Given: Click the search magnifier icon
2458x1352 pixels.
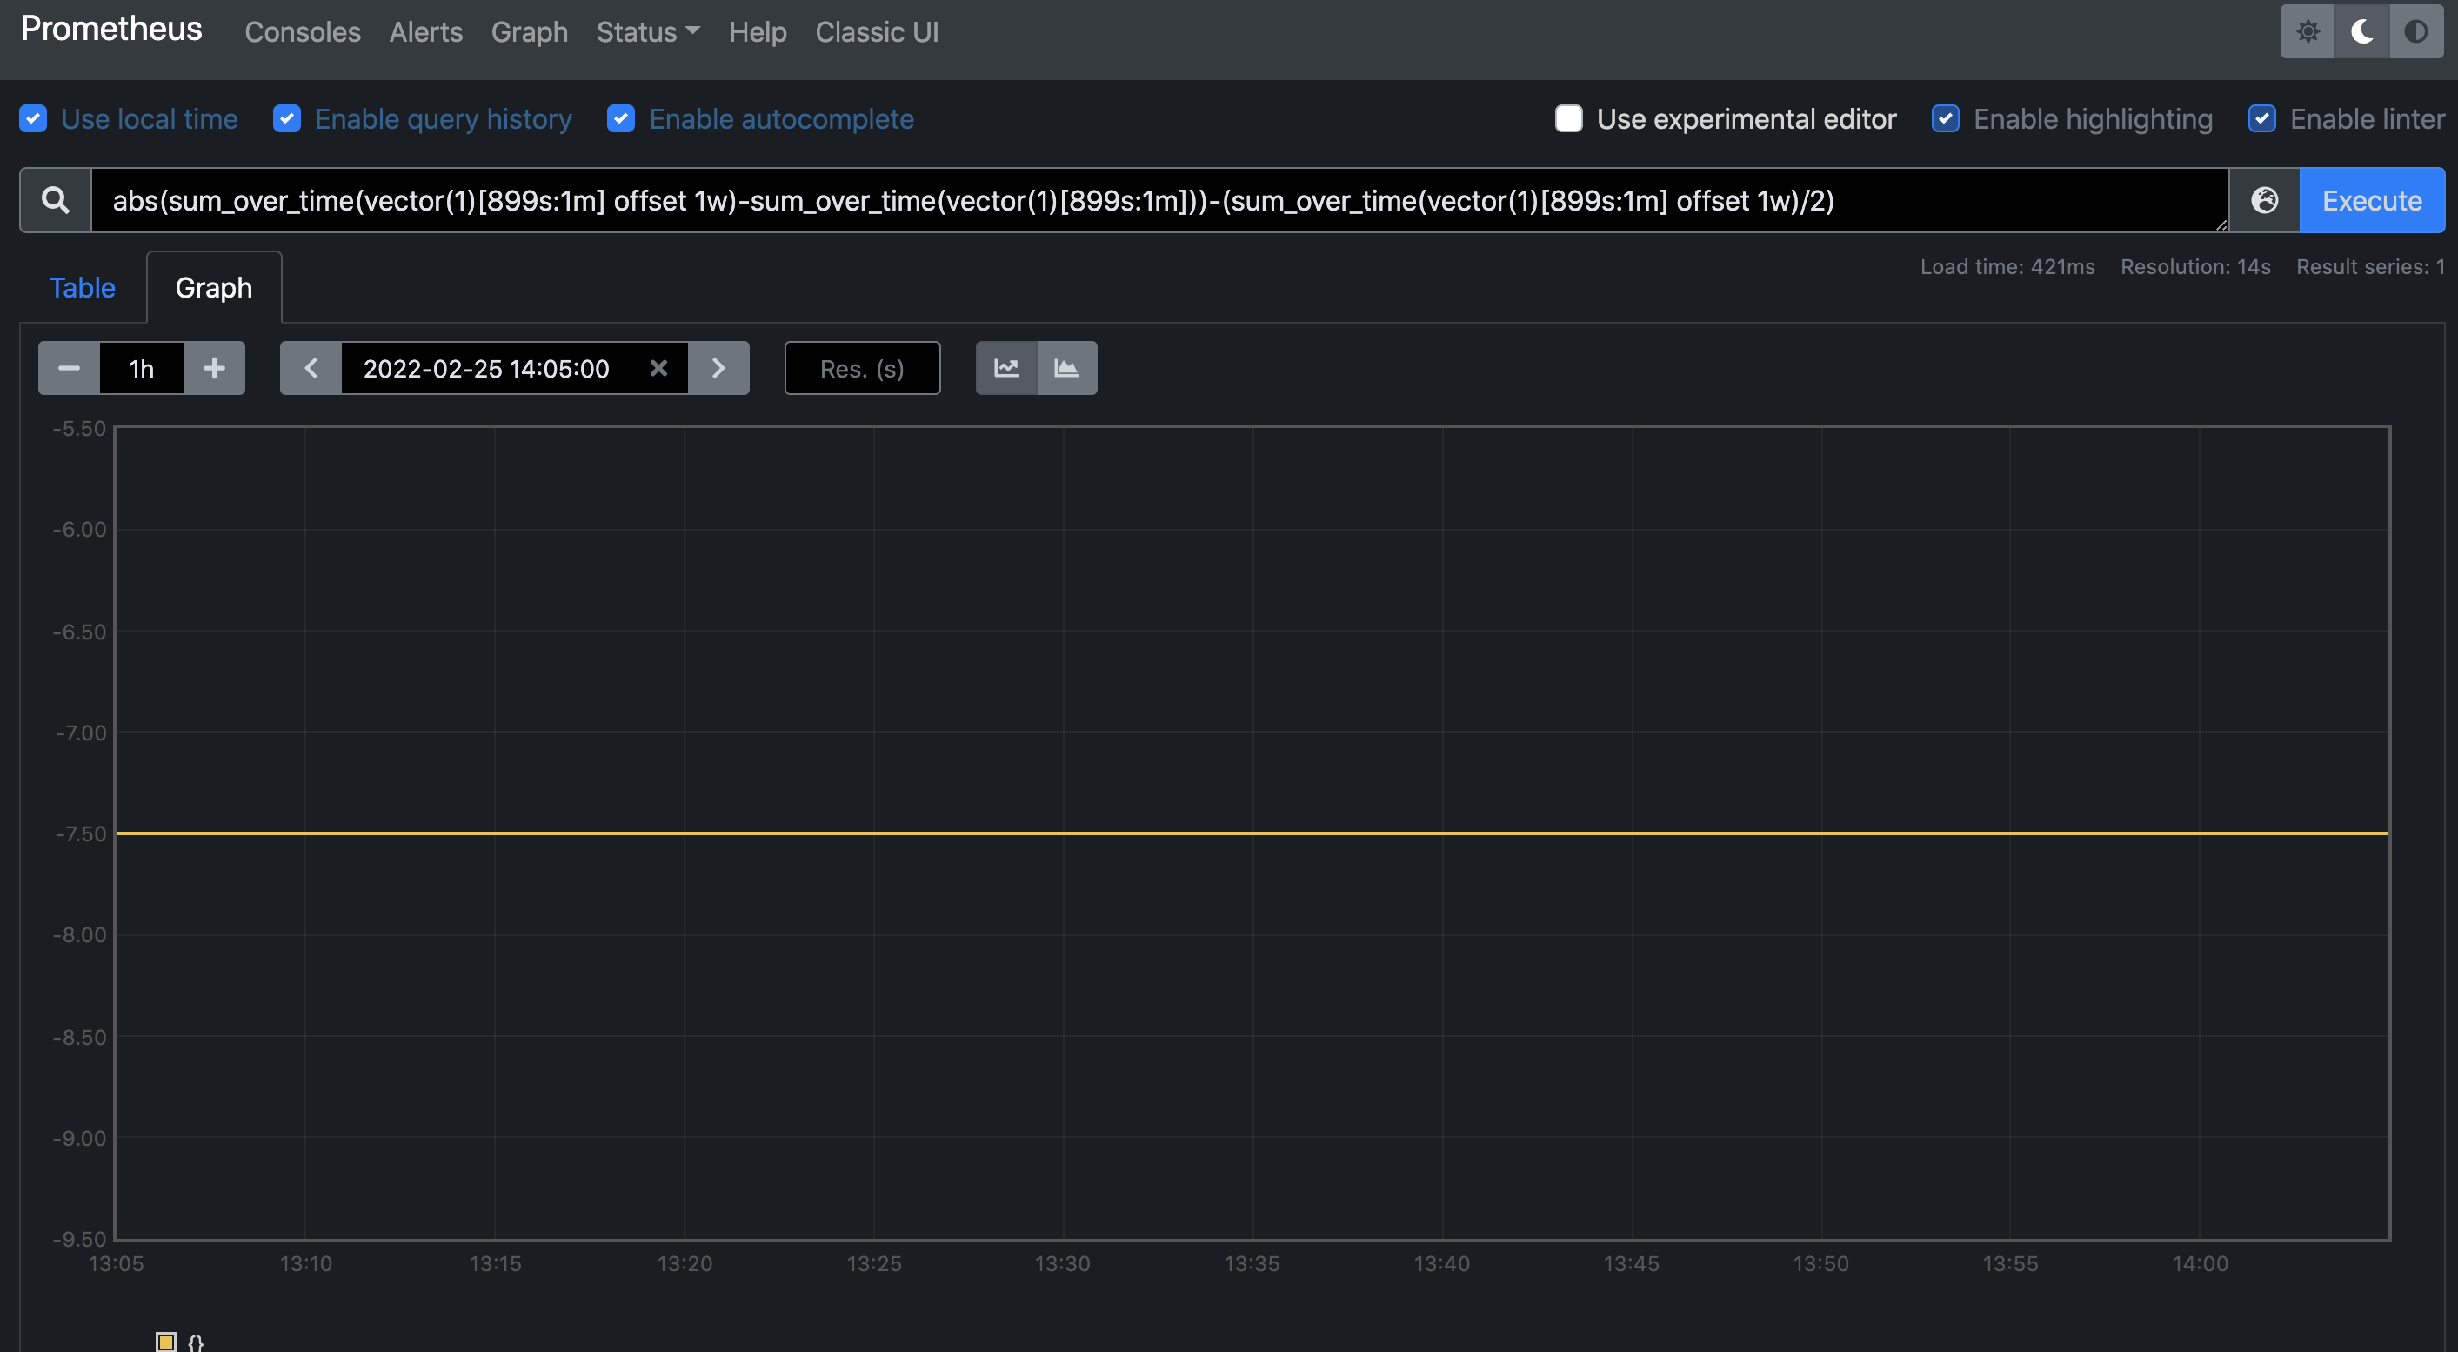Looking at the screenshot, I should click(55, 200).
